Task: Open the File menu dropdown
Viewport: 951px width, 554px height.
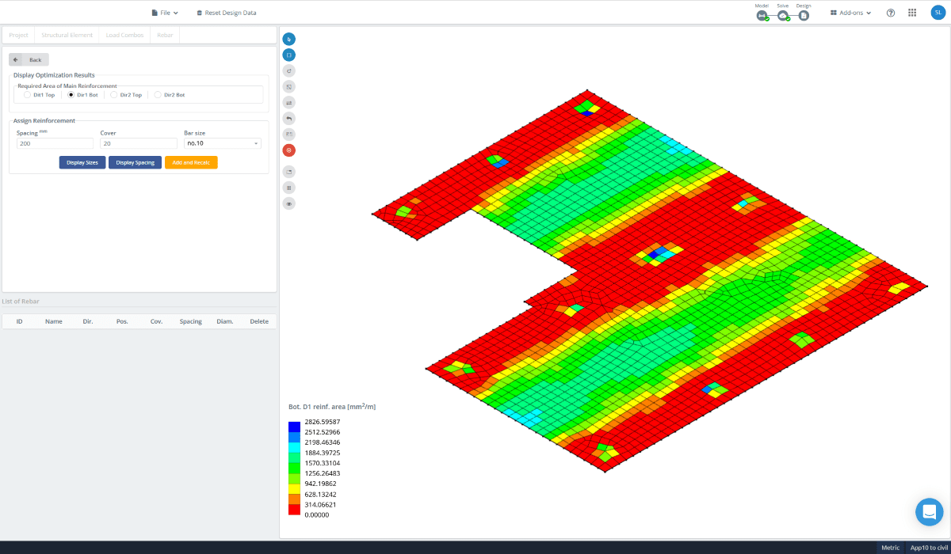Action: pos(165,12)
